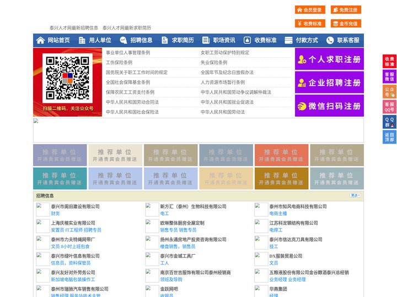Click the chat icon beside 招聘信息
Viewport: 397px width, 297px height.
pyautogui.click(x=124, y=40)
